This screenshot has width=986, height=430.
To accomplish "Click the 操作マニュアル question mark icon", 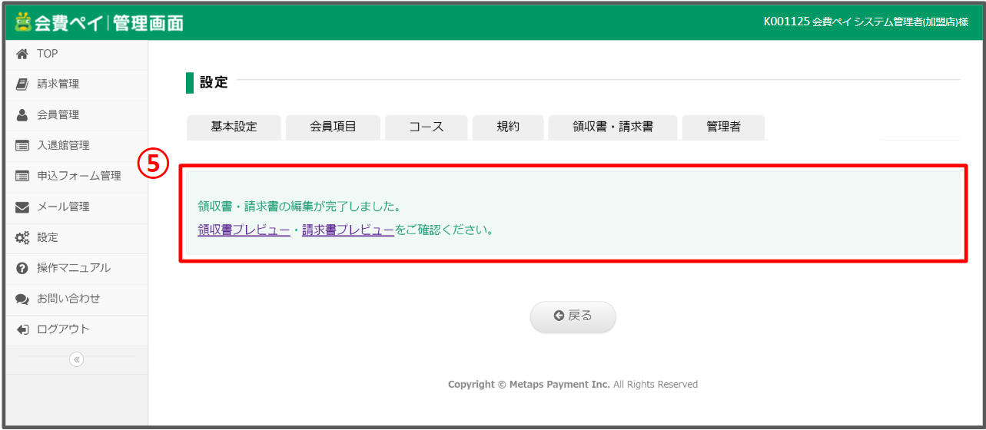I will click(22, 268).
